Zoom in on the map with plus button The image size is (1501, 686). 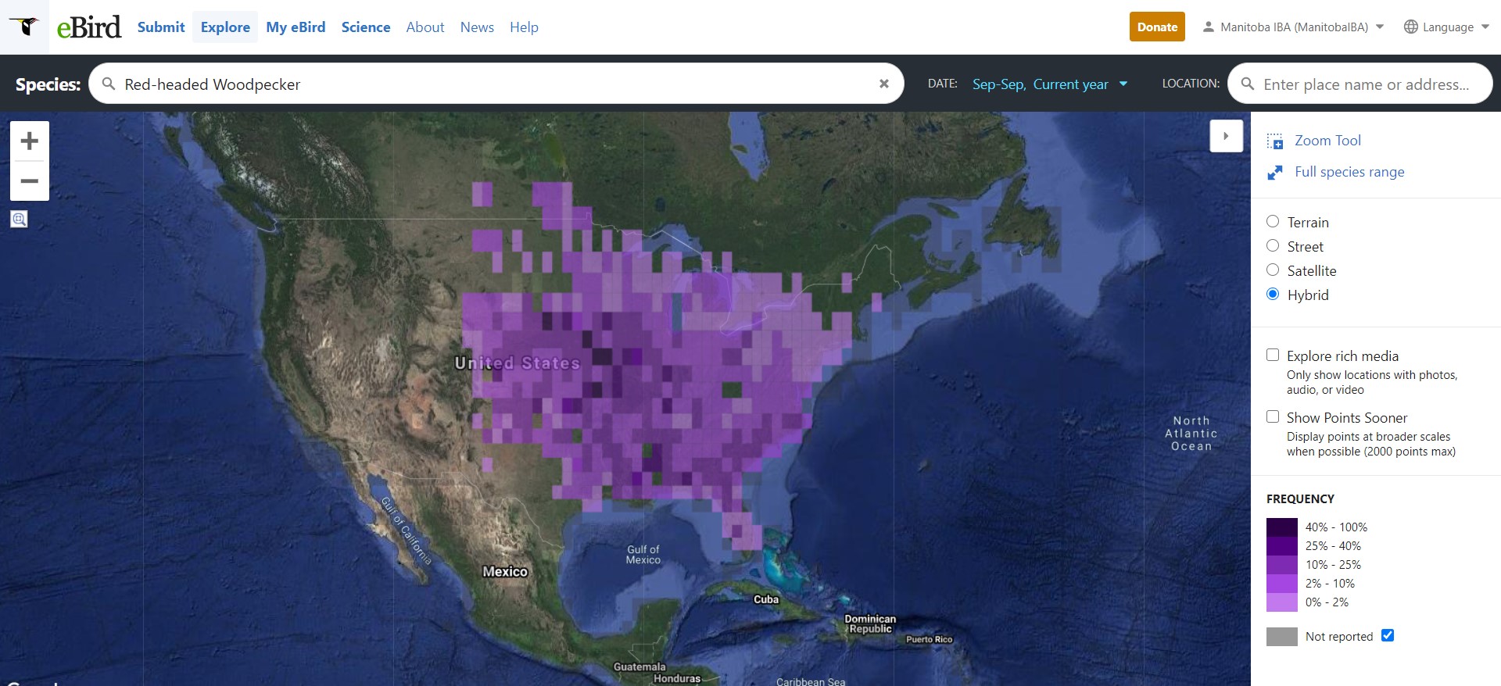[x=30, y=141]
